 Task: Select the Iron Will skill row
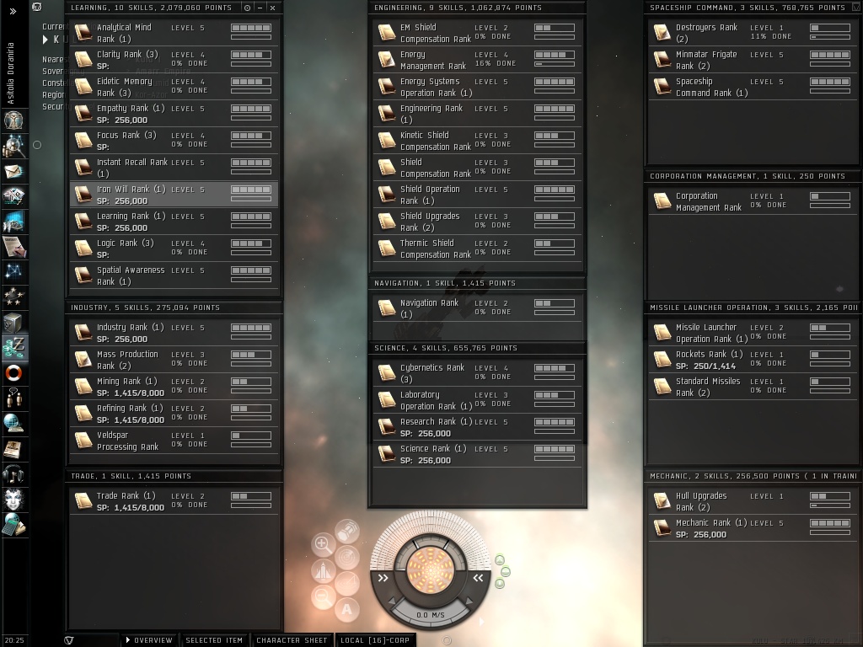(174, 195)
